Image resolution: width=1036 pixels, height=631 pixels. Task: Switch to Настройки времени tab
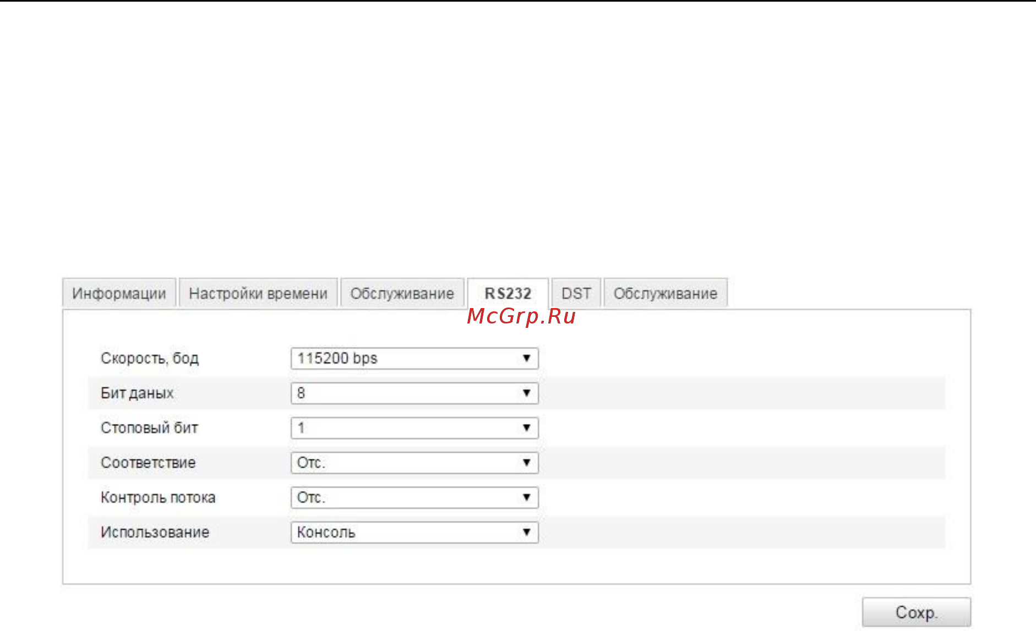tap(258, 293)
